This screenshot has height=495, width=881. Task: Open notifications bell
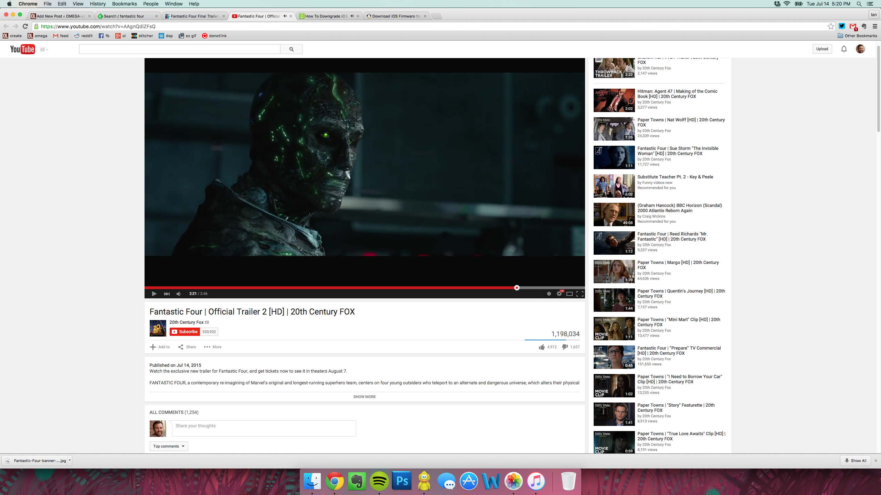tap(844, 49)
